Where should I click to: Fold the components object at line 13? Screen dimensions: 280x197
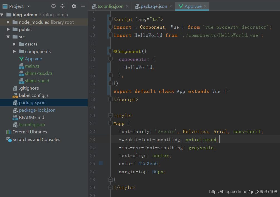click(x=111, y=59)
